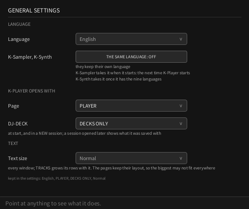Click the 'kept in the settings' summary line
The width and height of the screenshot is (249, 209).
click(x=57, y=178)
